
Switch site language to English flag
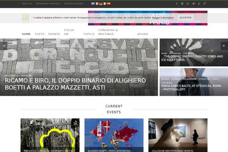point(93,4)
